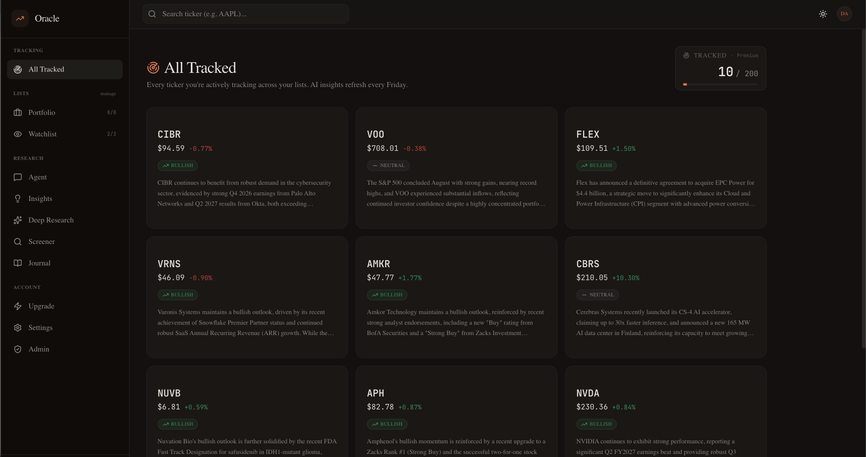Open the CIBR ticker card

[247, 168]
